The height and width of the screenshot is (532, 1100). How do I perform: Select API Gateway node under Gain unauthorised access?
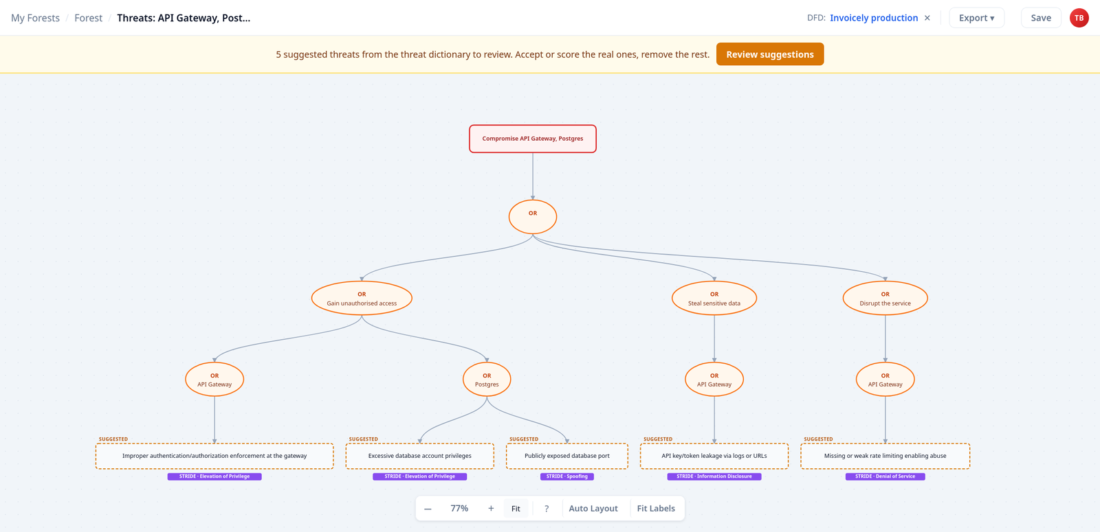pos(214,380)
